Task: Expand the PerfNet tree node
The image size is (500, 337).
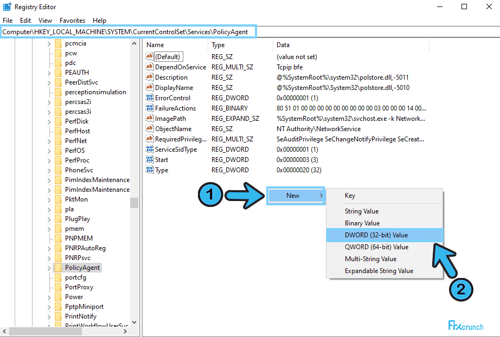Action: coord(49,141)
